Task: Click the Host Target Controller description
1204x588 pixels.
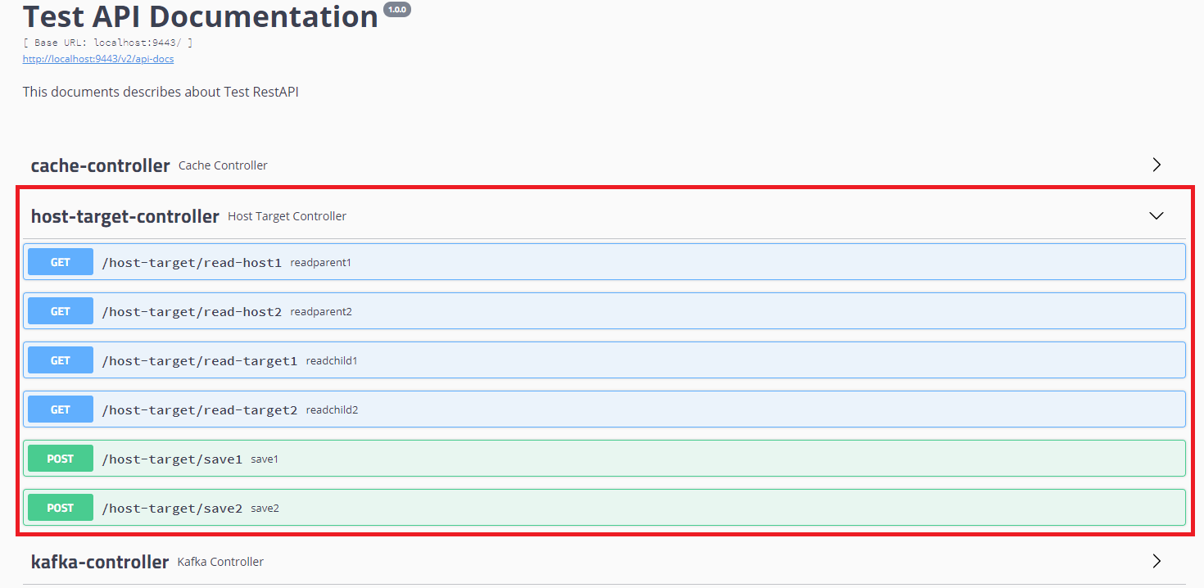Action: click(x=287, y=216)
